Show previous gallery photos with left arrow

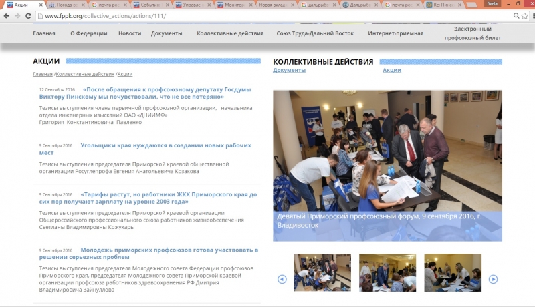tap(282, 279)
